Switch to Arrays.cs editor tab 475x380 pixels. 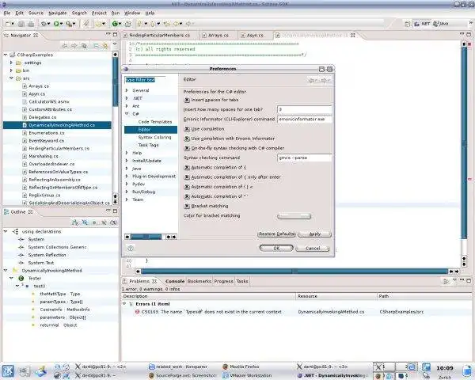click(218, 36)
